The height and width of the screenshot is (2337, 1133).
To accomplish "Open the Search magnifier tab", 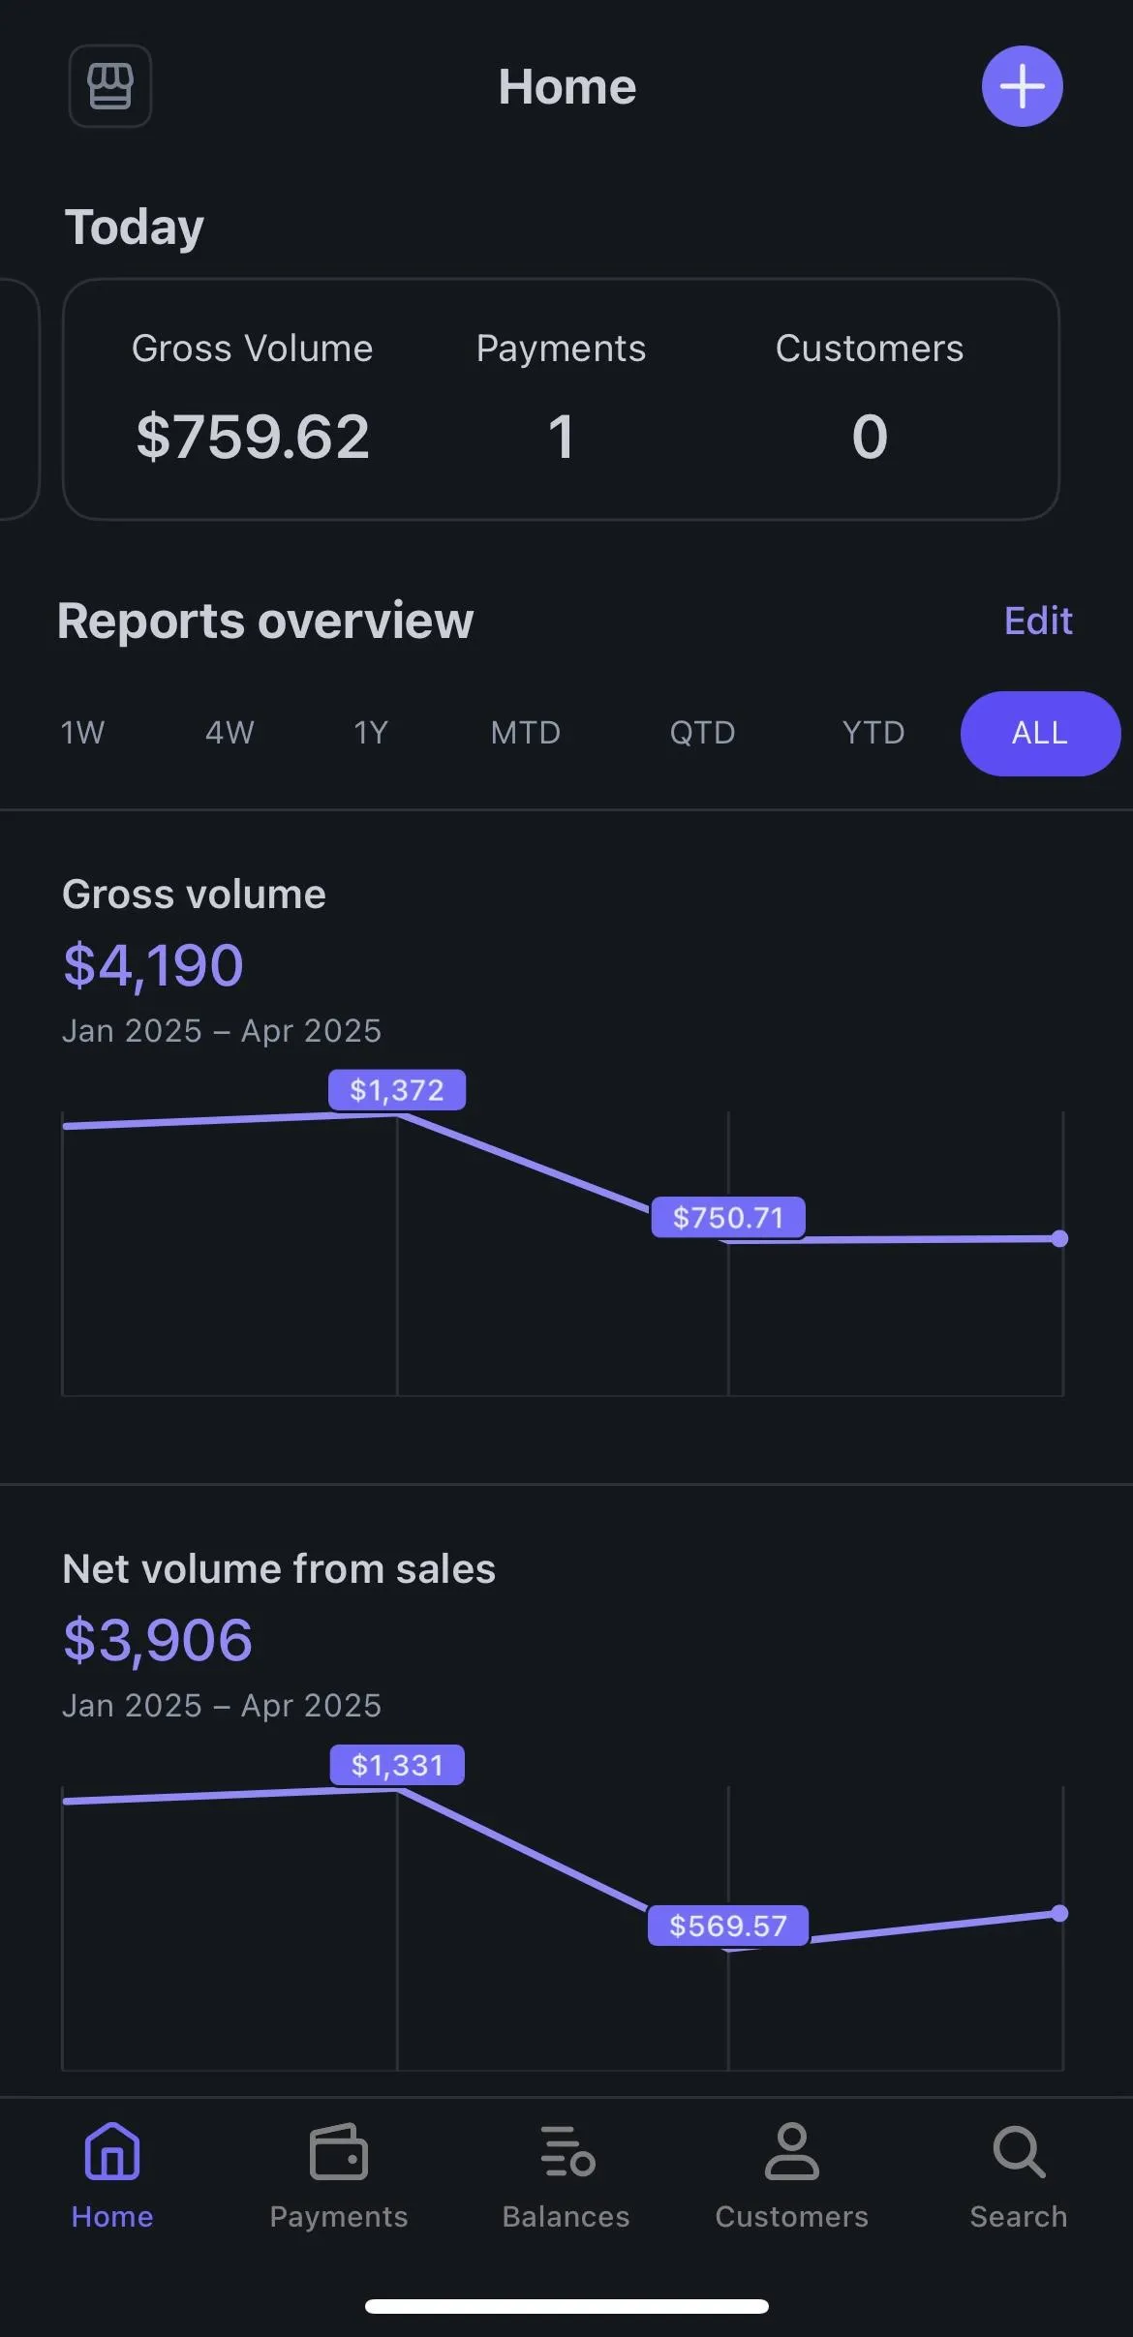I will tap(1018, 2170).
